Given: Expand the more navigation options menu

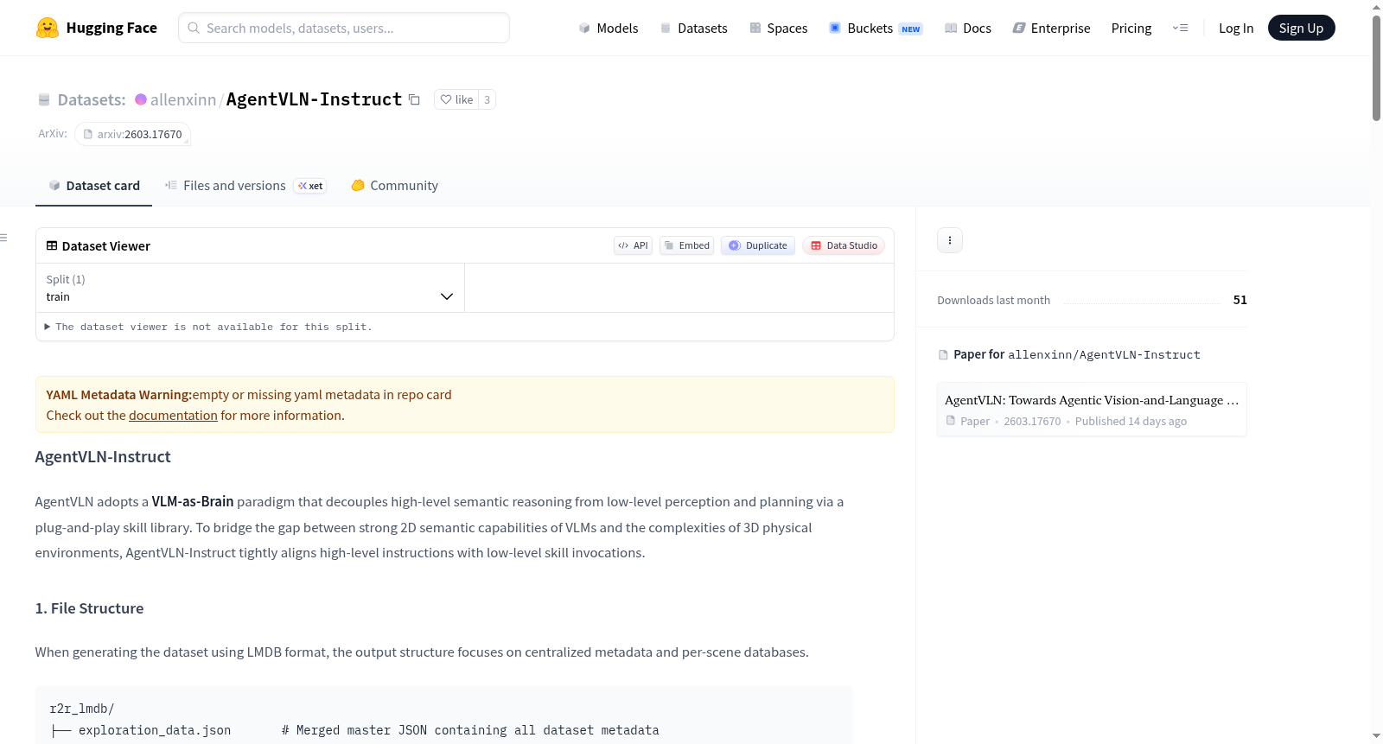Looking at the screenshot, I should (x=1180, y=28).
